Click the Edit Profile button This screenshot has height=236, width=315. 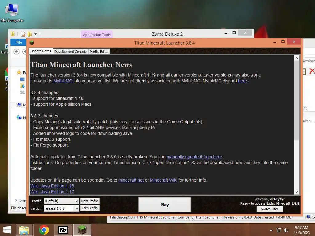tap(90, 208)
